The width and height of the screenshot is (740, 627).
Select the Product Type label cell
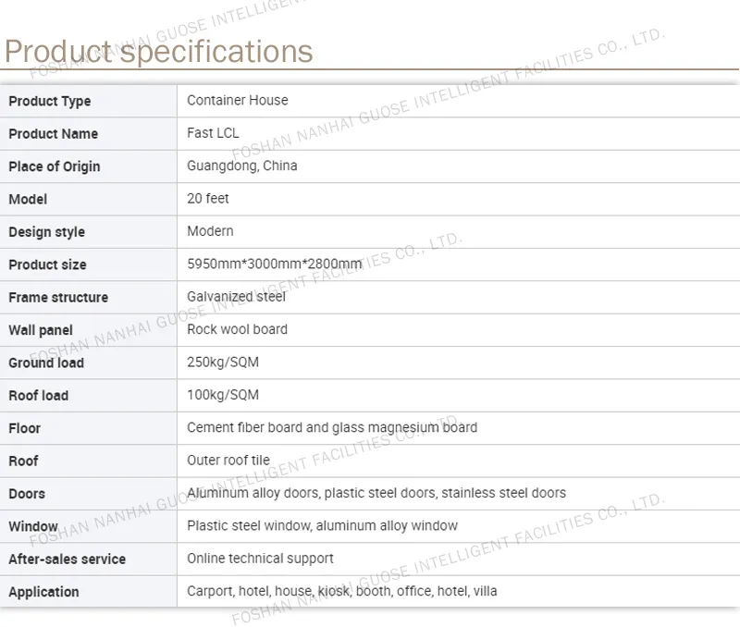click(88, 101)
